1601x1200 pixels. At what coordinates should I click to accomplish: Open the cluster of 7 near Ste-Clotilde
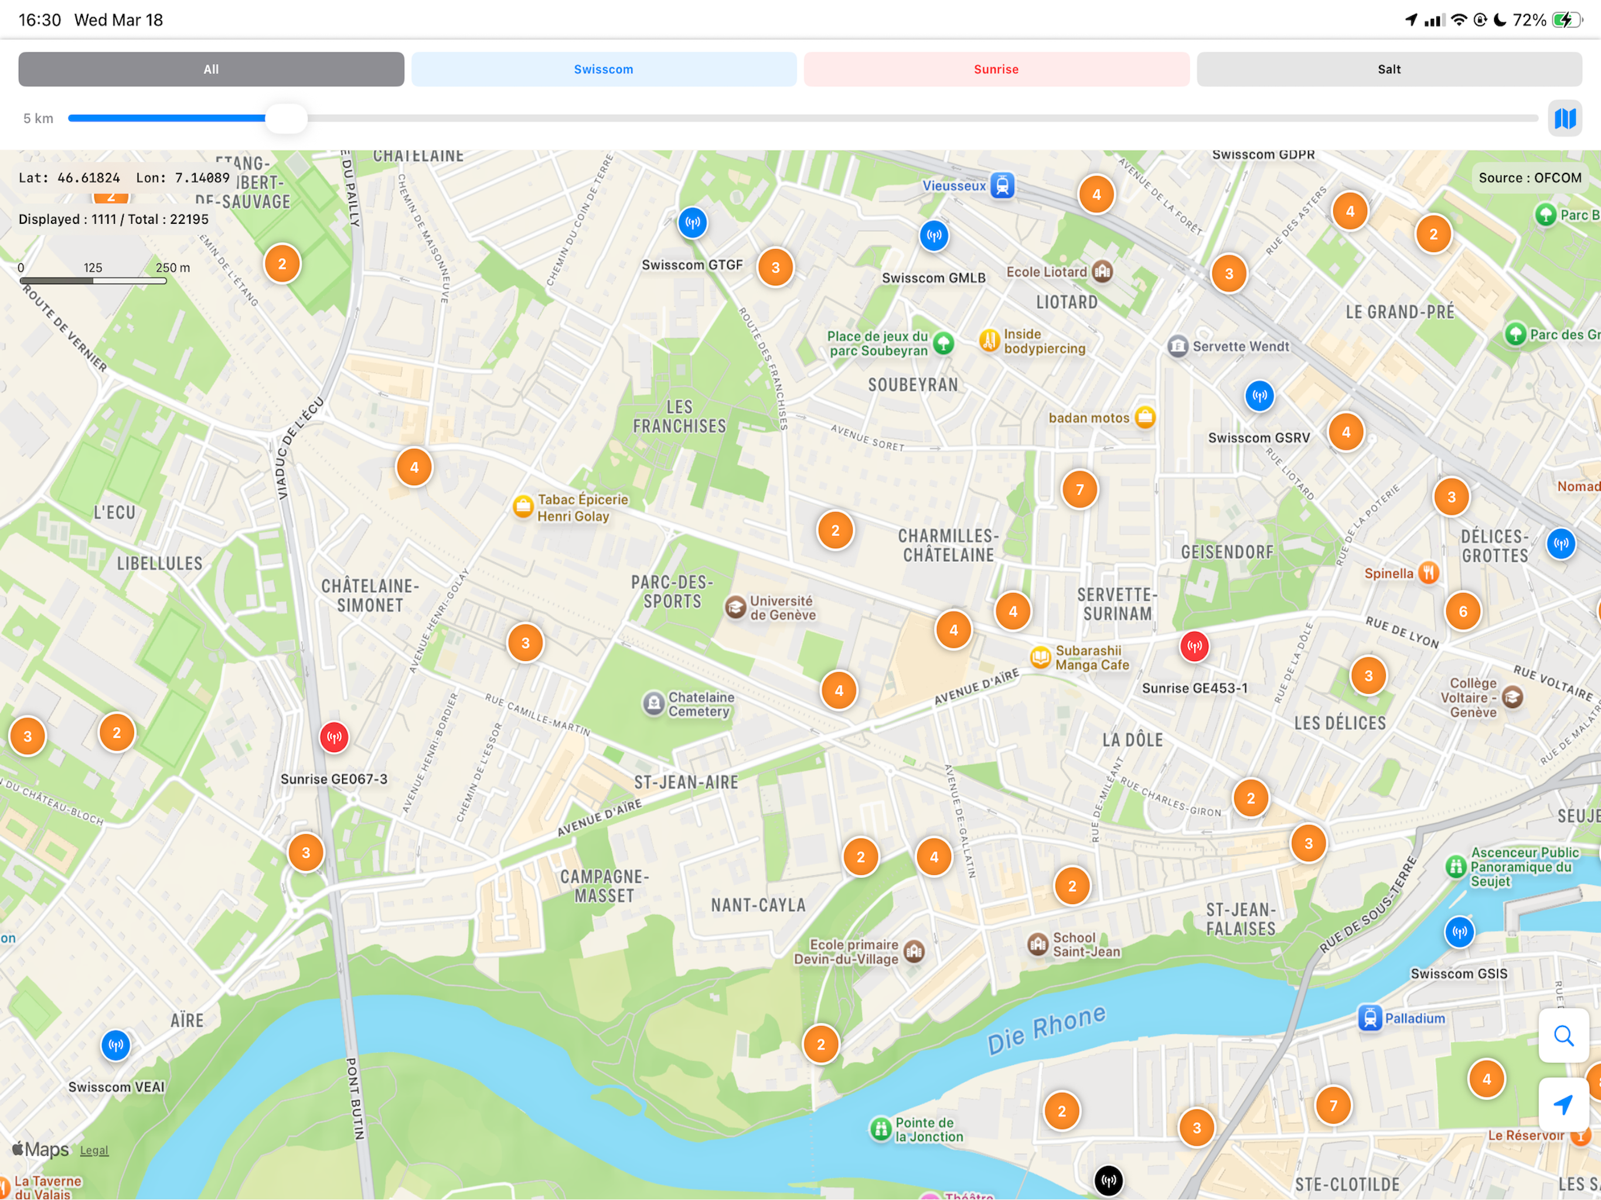pyautogui.click(x=1333, y=1105)
